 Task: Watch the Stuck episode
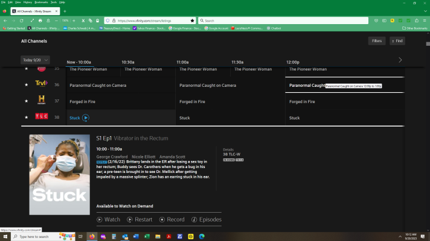tap(108, 219)
